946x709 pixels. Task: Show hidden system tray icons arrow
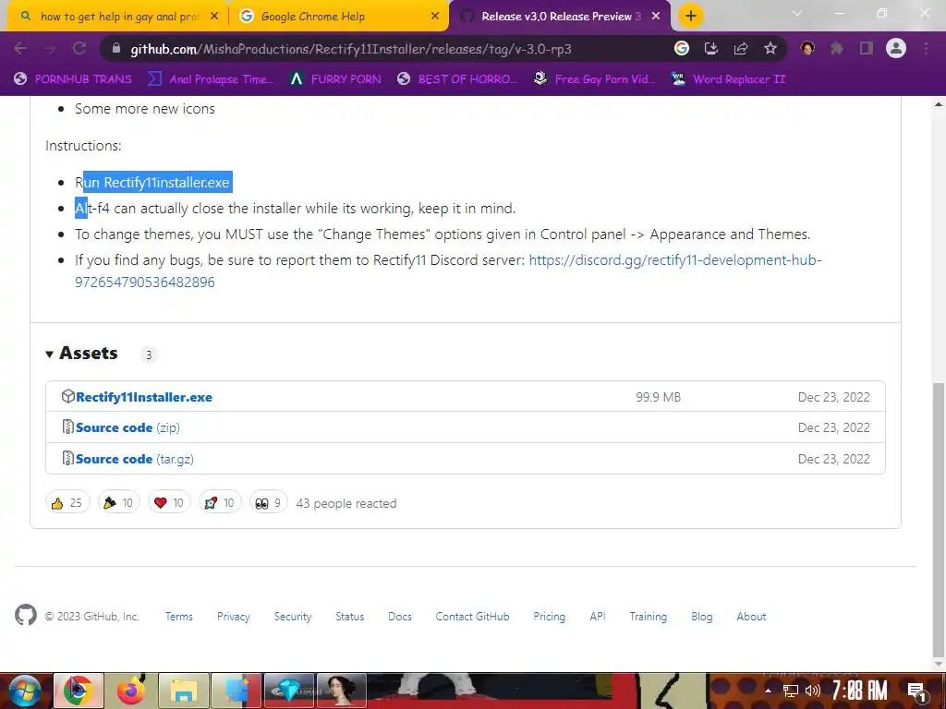coord(768,691)
